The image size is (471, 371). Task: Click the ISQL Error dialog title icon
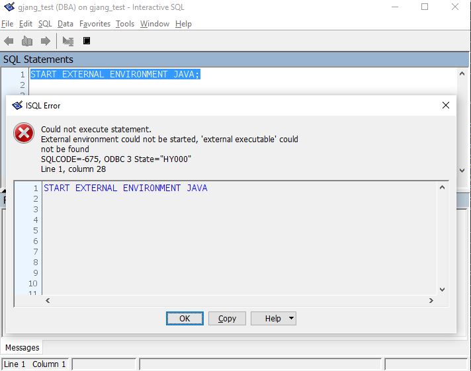point(17,105)
